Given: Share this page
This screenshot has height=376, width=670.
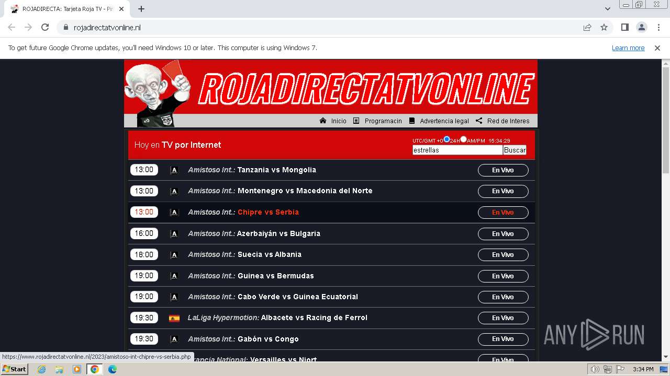Looking at the screenshot, I should click(587, 27).
